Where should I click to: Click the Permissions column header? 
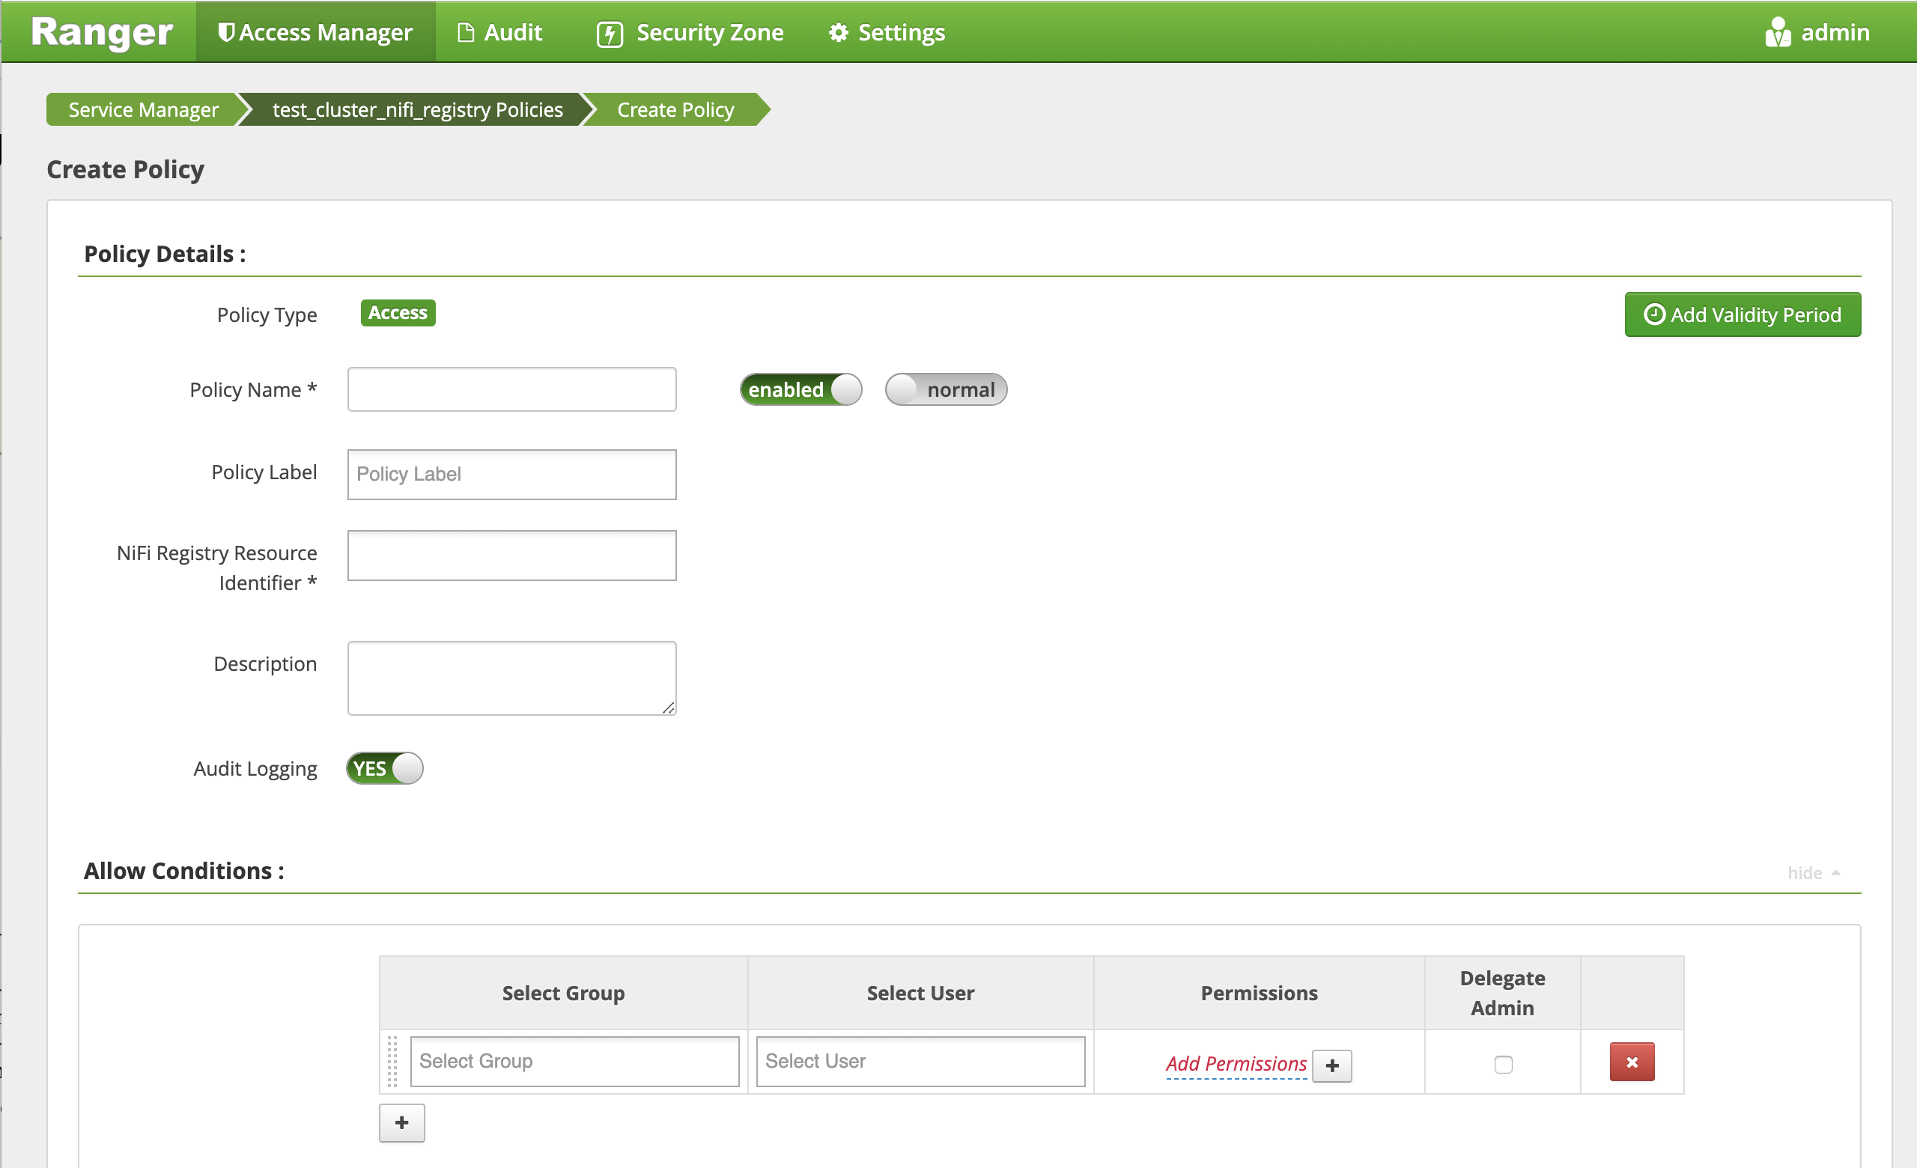point(1259,993)
